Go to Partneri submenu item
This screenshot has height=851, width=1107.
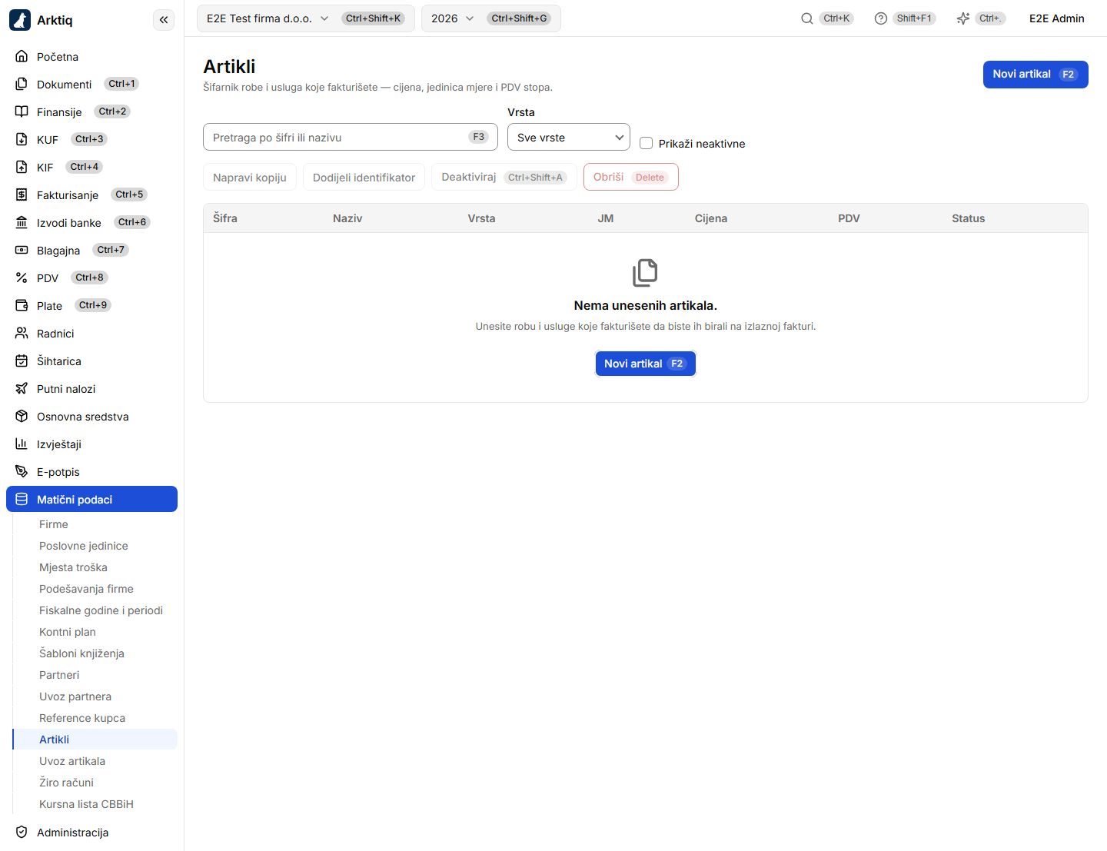pos(95,674)
